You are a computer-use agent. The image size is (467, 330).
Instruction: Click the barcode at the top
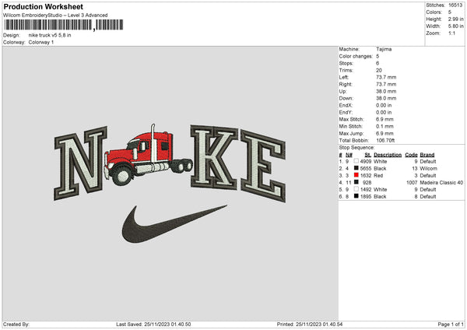click(63, 25)
